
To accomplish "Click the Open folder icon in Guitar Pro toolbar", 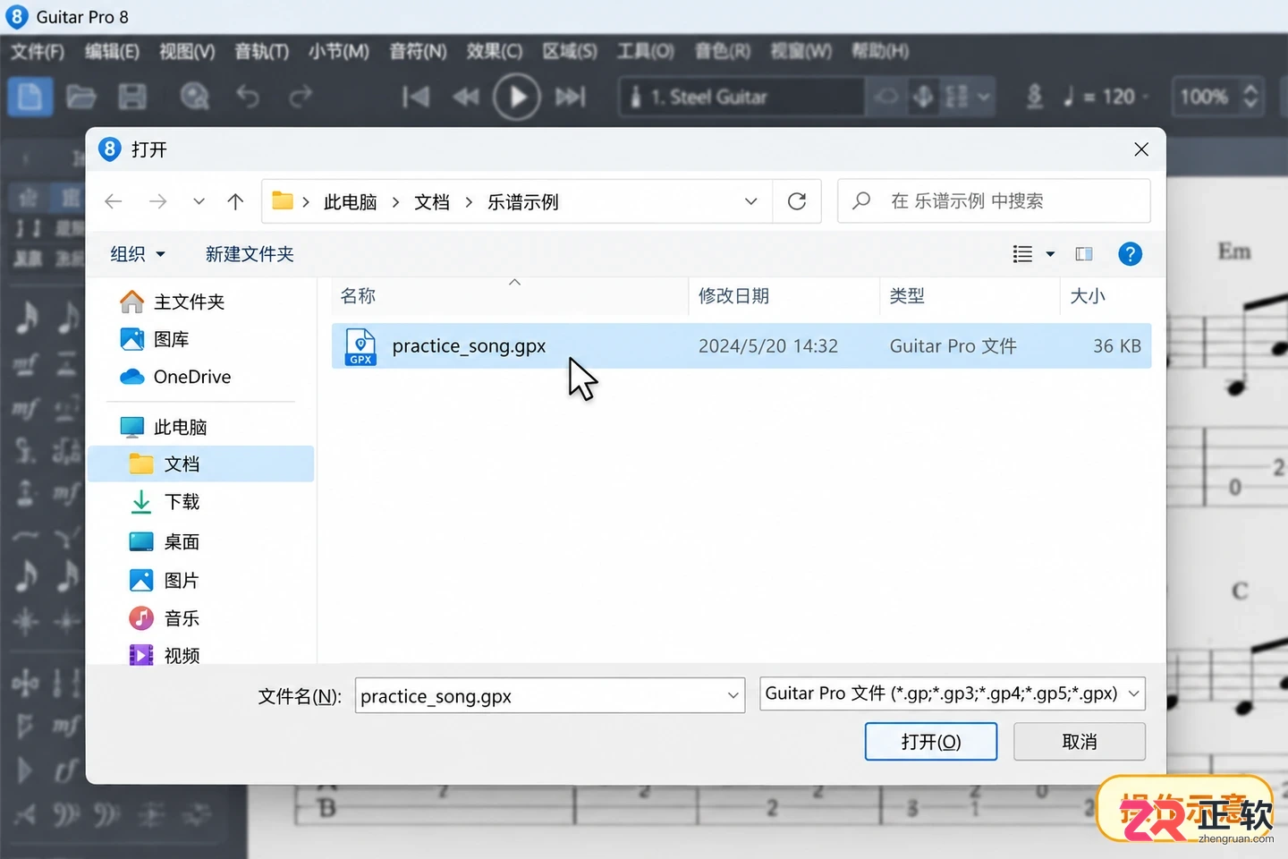I will tap(81, 97).
